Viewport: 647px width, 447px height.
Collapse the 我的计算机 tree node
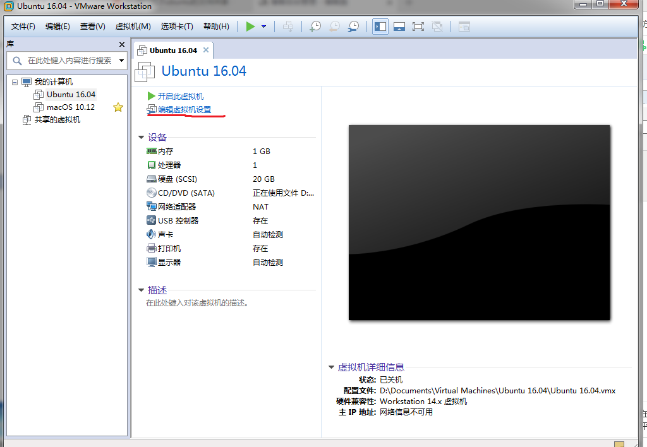(x=15, y=82)
